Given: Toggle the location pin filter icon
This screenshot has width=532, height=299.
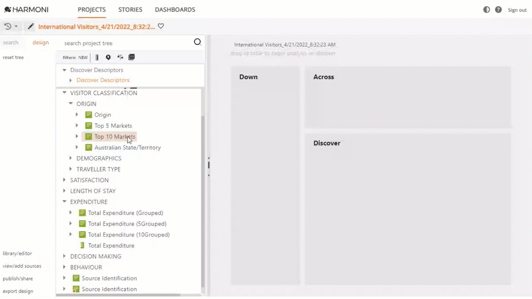Looking at the screenshot, I should [x=108, y=57].
